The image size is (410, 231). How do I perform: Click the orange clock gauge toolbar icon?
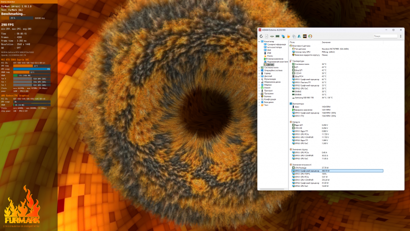click(310, 36)
